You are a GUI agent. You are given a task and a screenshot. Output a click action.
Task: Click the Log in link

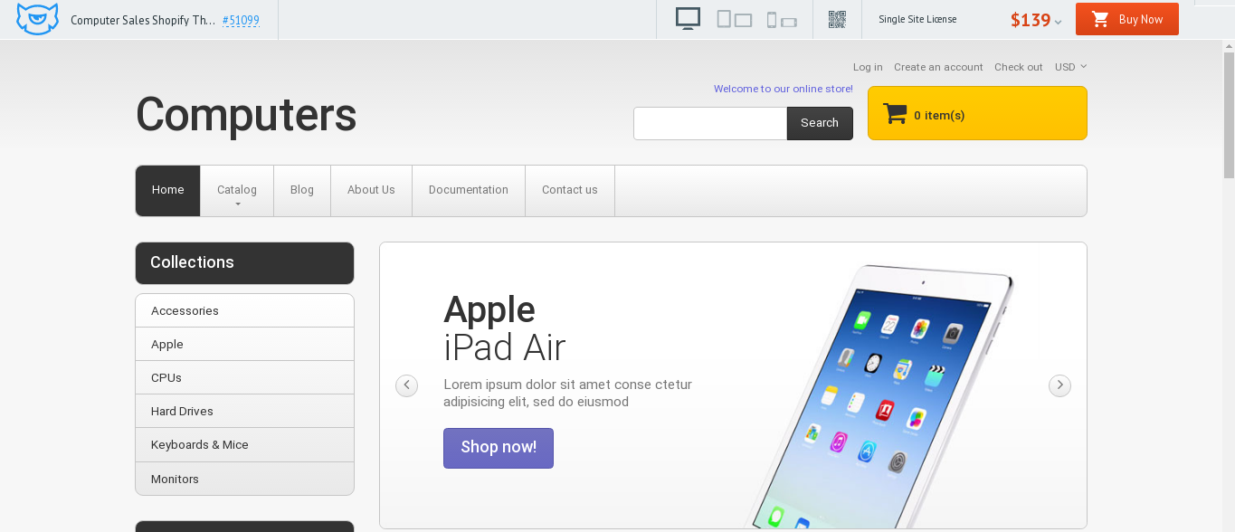click(x=868, y=67)
